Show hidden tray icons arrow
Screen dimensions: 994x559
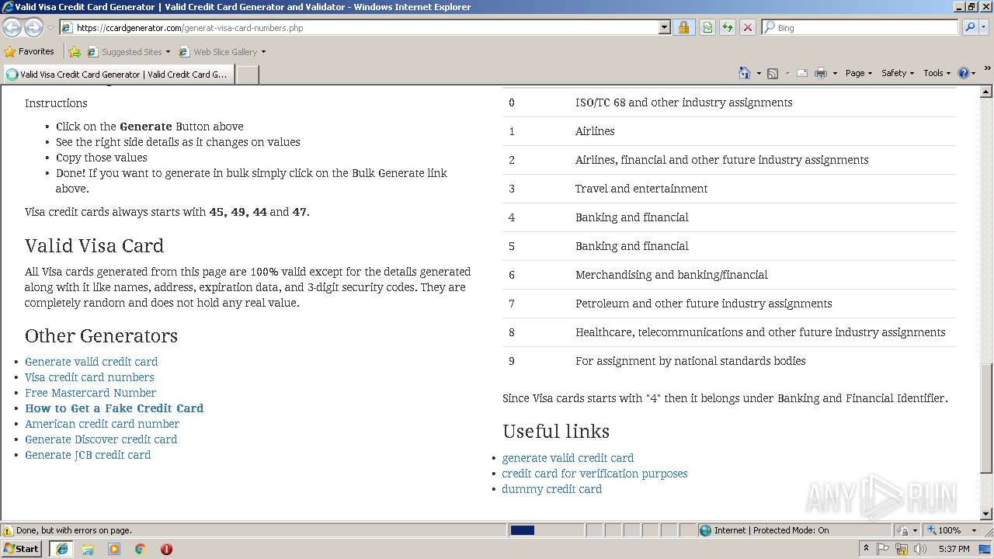tap(866, 549)
